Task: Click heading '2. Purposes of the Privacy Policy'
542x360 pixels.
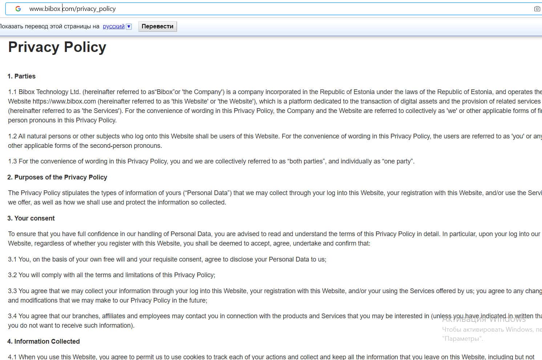Action: click(x=57, y=177)
